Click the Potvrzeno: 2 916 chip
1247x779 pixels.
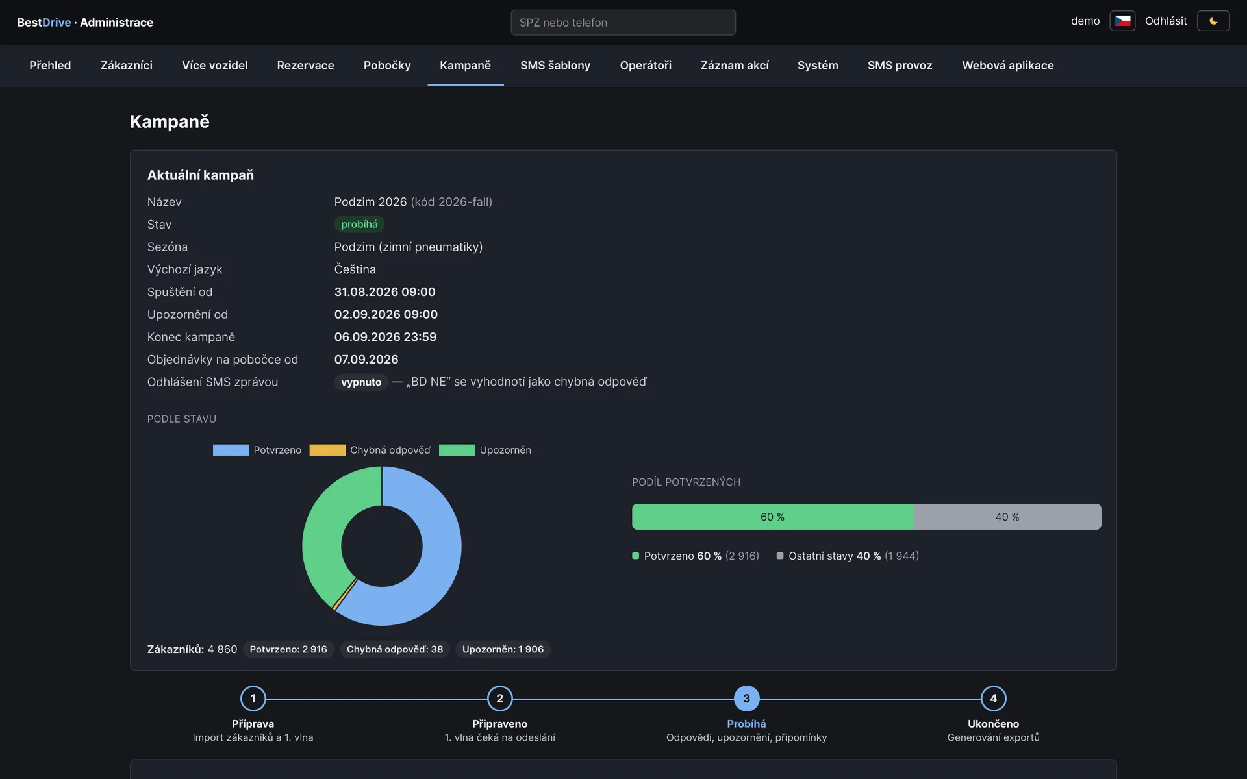pos(288,649)
